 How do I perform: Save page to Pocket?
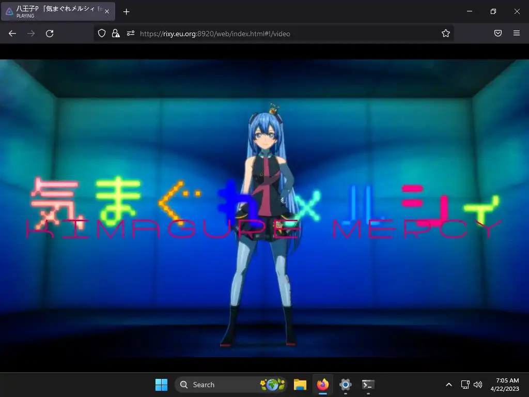(498, 33)
